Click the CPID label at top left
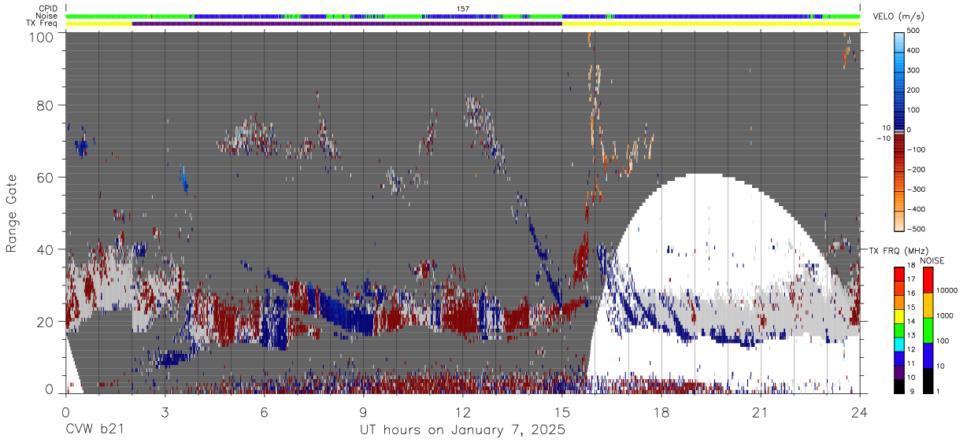 tap(48, 9)
